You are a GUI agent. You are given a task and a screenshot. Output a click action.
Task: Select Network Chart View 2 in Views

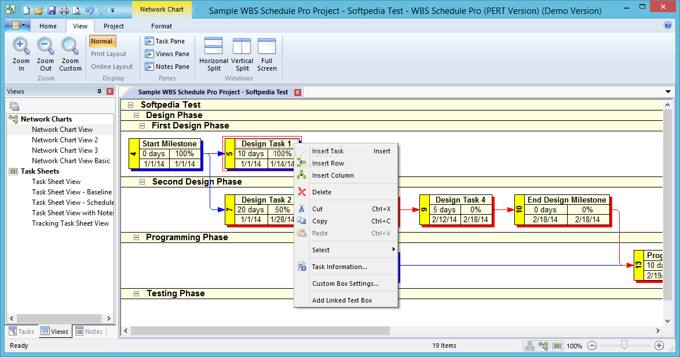pyautogui.click(x=65, y=140)
